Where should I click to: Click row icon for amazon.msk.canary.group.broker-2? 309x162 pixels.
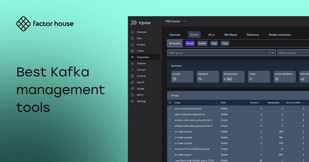[x=170, y=120]
